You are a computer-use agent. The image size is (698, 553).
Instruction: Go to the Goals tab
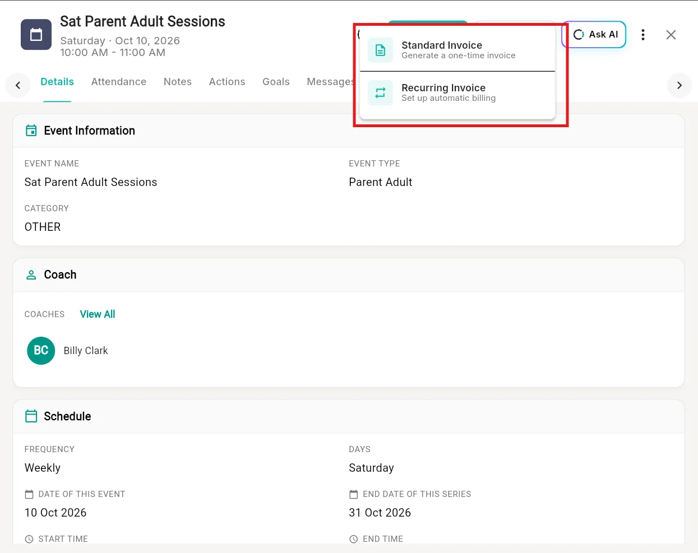coord(276,82)
